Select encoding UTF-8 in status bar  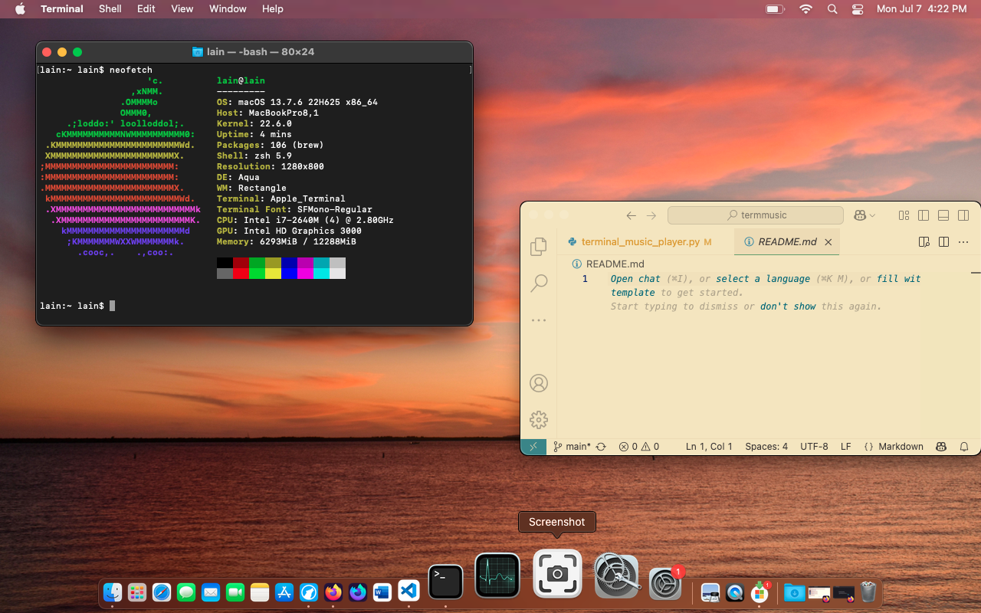click(x=814, y=447)
